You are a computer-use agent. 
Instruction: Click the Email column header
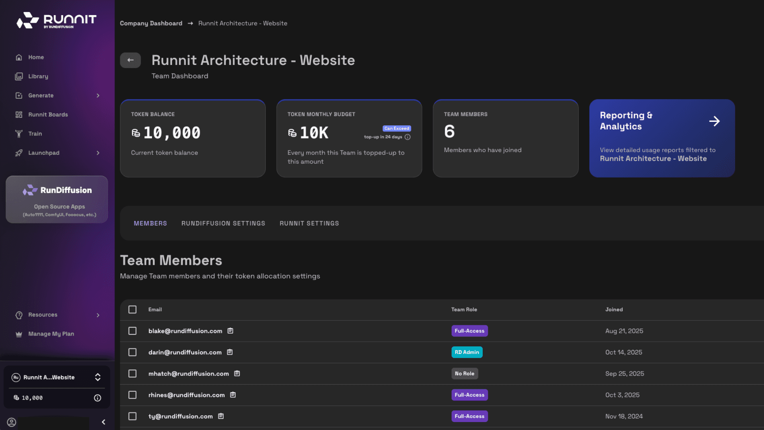155,310
